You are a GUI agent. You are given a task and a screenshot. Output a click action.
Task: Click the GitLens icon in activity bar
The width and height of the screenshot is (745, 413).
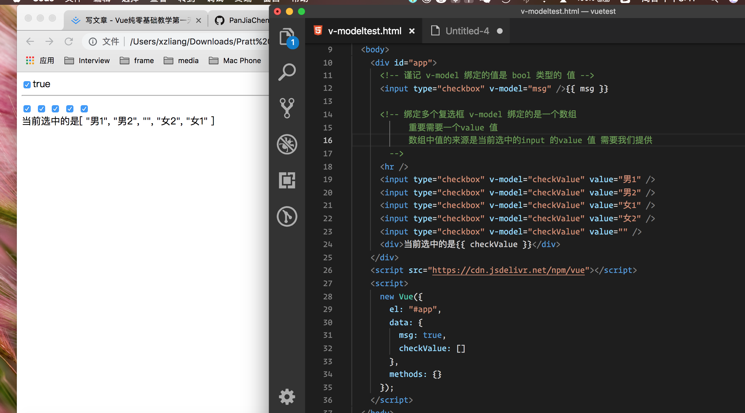(287, 216)
